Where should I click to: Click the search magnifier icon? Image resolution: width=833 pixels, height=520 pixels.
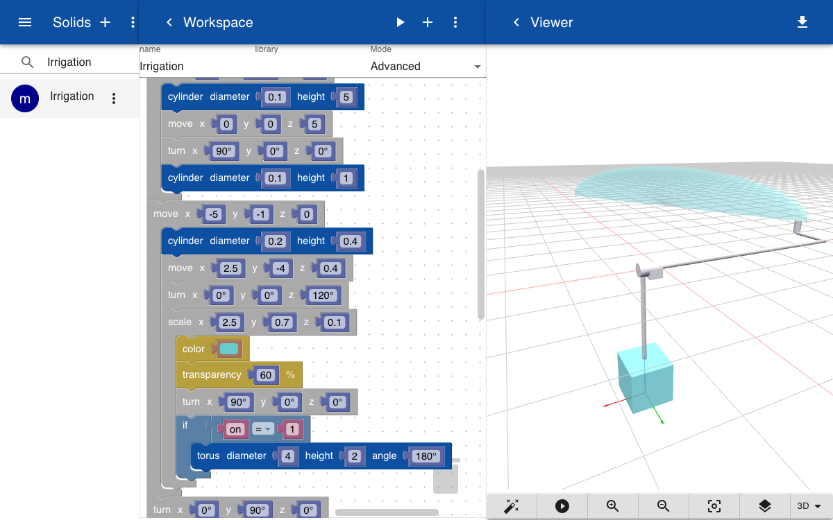[27, 62]
